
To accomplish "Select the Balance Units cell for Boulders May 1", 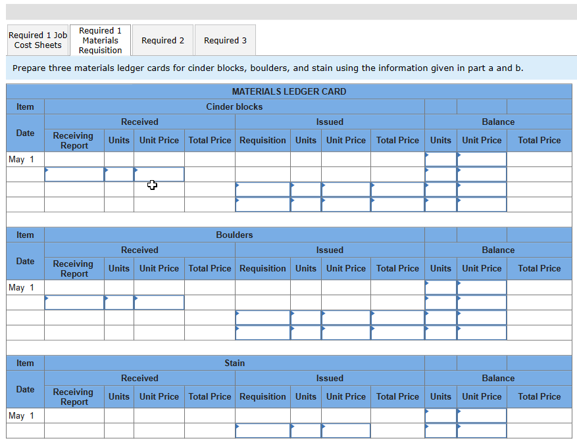I will 440,287.
